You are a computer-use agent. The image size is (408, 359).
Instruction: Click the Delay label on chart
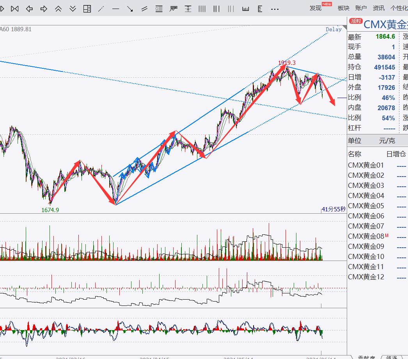click(x=333, y=29)
